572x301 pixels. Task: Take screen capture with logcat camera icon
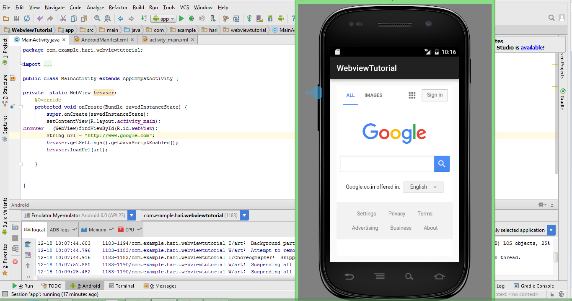point(15,227)
